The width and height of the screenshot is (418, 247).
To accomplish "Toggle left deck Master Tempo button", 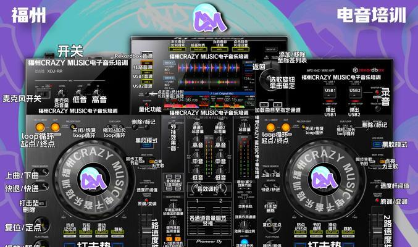I will [x=147, y=200].
